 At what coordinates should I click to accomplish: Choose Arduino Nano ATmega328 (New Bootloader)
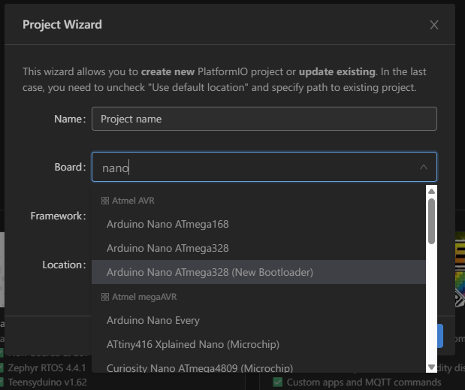(x=258, y=272)
